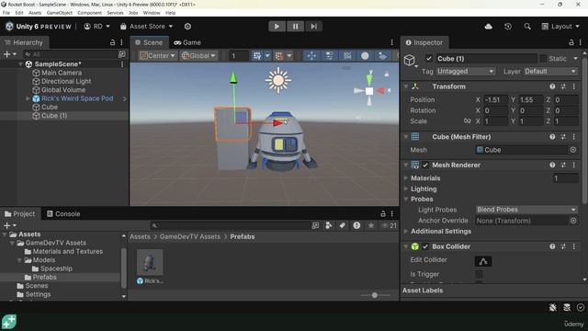Viewport: 588px width, 331px height.
Task: Open the Center pivot mode dropdown
Action: (157, 55)
